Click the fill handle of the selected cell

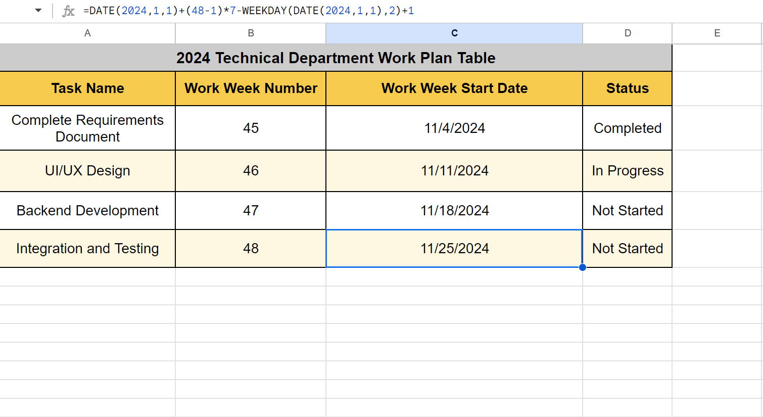(583, 267)
